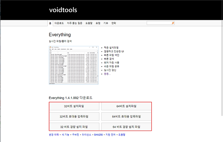Download 64비트 휴대용 압축파일

[126, 117]
